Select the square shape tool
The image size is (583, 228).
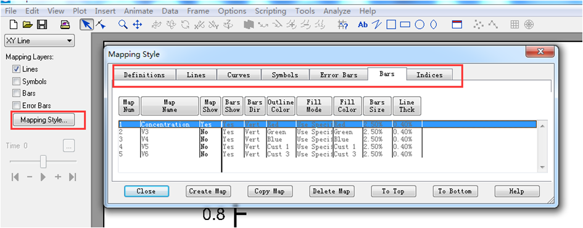(391, 25)
